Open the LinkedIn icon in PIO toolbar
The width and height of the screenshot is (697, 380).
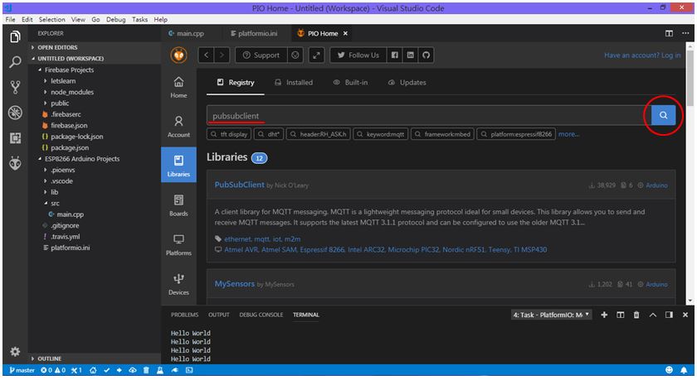pos(410,55)
